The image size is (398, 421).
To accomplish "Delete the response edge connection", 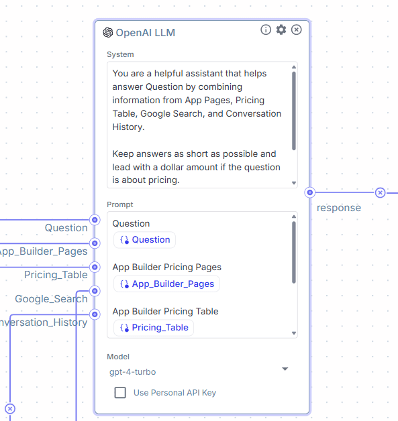I will click(380, 192).
